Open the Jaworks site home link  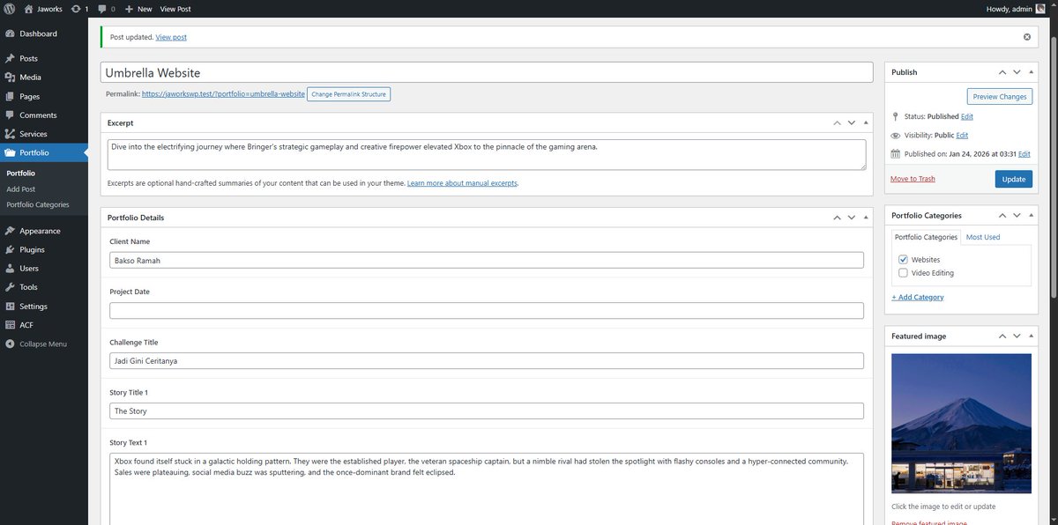[x=43, y=9]
